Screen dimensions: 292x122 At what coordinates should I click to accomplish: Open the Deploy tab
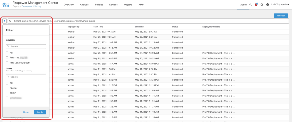click(243, 5)
